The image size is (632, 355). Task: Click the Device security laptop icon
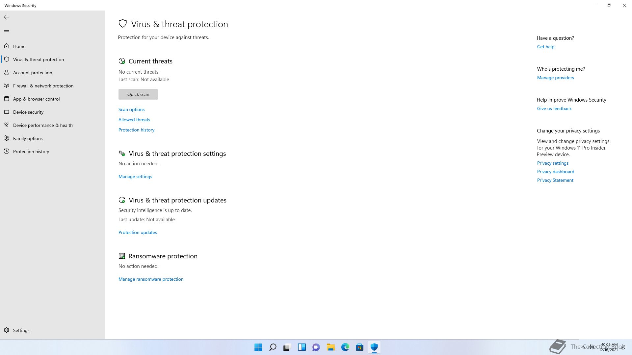(x=7, y=112)
